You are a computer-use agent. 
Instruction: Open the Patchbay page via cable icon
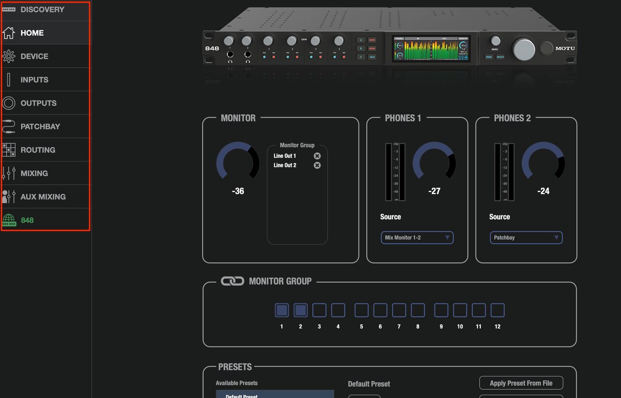9,126
